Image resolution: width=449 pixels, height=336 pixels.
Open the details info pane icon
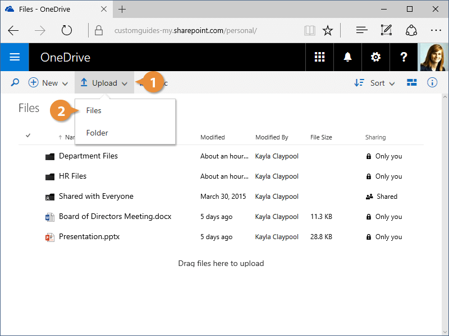pos(432,83)
